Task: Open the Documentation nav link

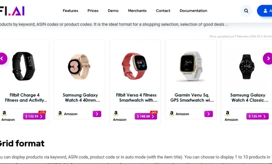Action: tap(193, 11)
